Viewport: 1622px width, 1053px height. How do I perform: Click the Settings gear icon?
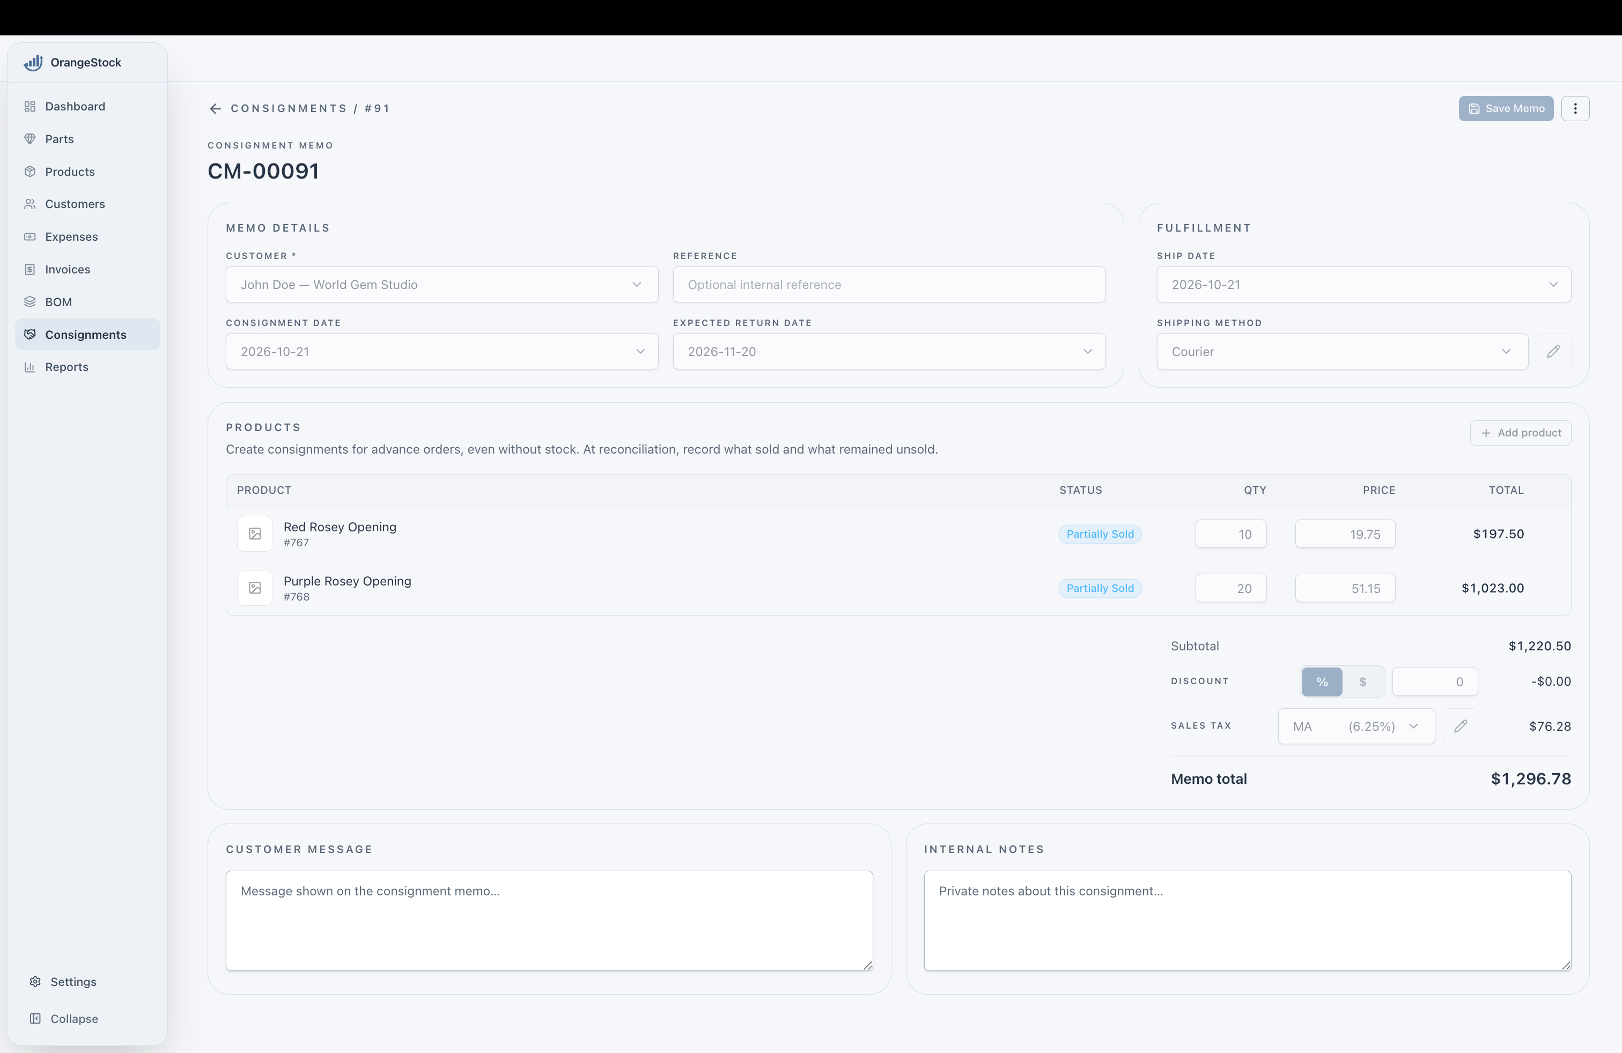tap(35, 982)
